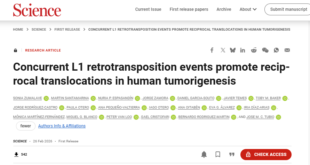The image size is (310, 165).
Task: Click the cite quotation marks icon
Action: coord(232,154)
